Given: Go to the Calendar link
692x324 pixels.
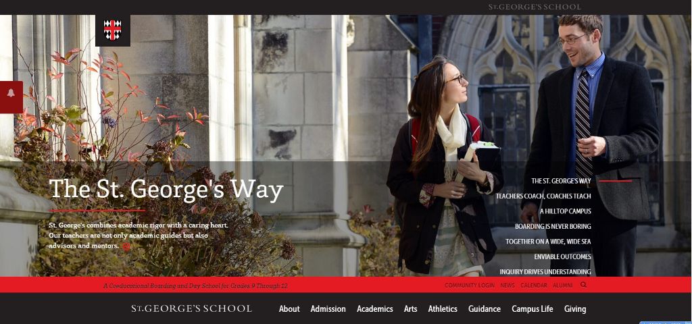Looking at the screenshot, I should [x=534, y=286].
